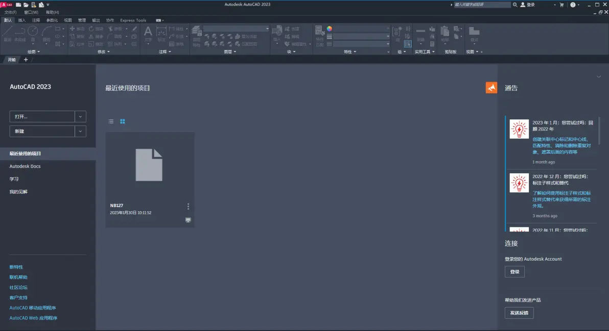The image size is (609, 331).
Task: Click the 打开... button
Action: (42, 116)
